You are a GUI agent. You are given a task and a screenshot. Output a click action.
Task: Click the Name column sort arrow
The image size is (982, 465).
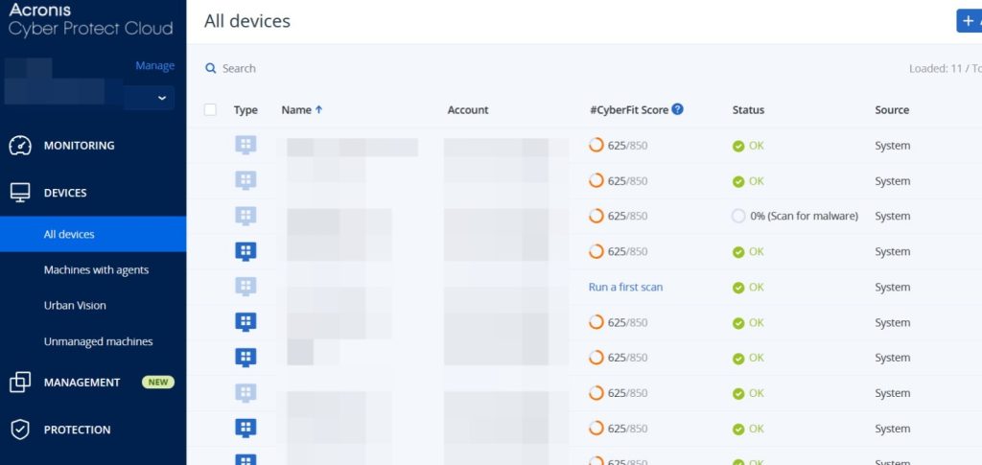pyautogui.click(x=318, y=109)
